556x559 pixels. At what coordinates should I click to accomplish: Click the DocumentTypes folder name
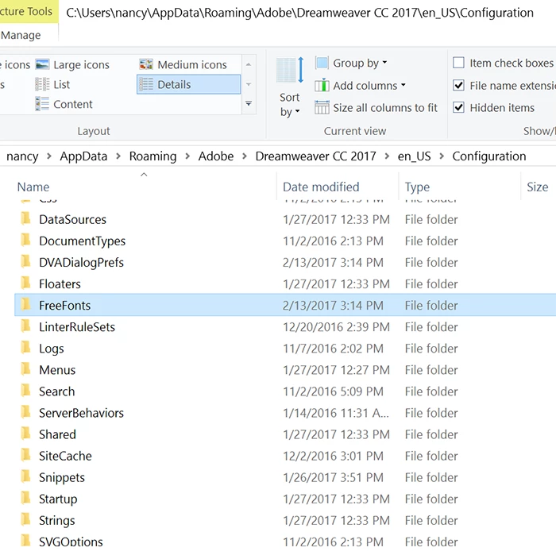pos(83,241)
